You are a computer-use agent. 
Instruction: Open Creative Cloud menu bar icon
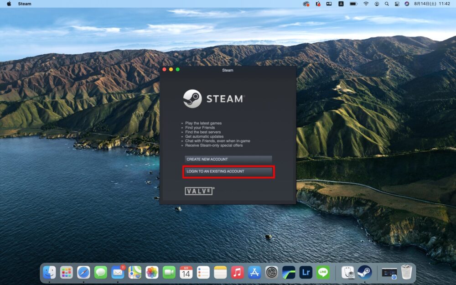click(x=306, y=4)
